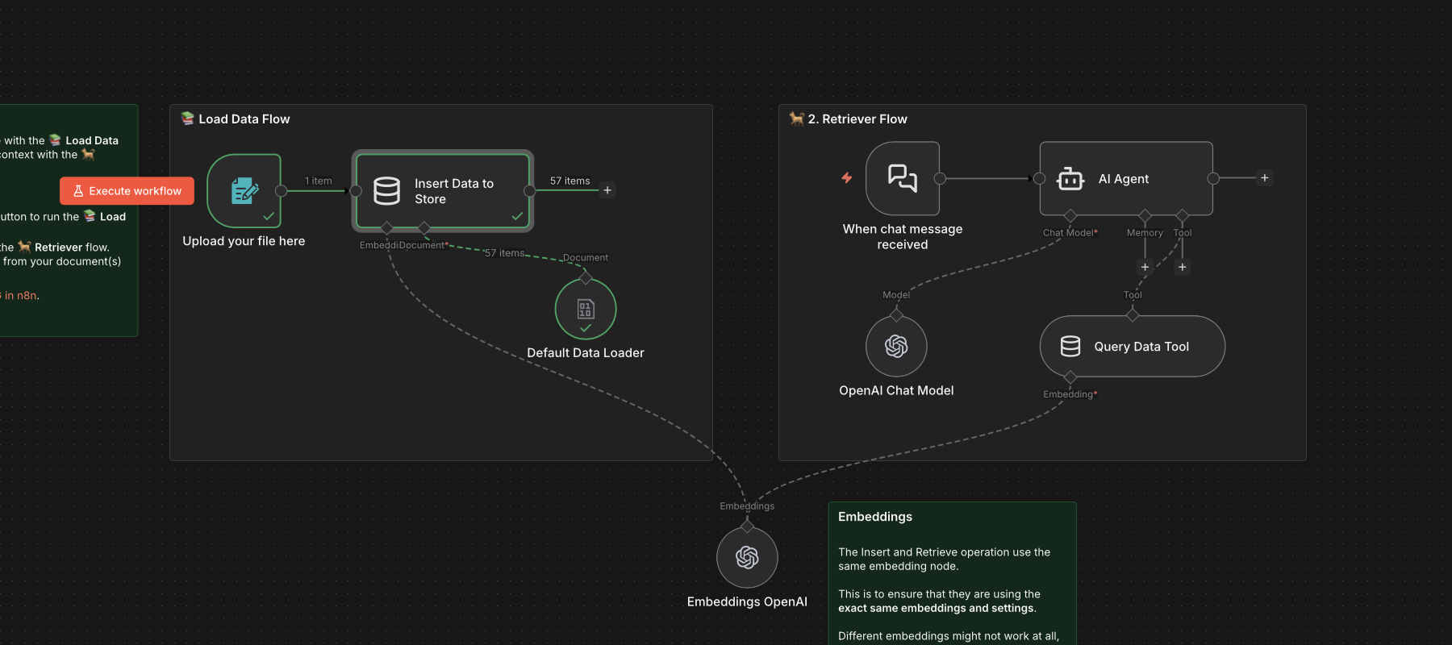This screenshot has width=1452, height=645.
Task: Click the Load Data Flow sticky title
Action: coord(244,119)
